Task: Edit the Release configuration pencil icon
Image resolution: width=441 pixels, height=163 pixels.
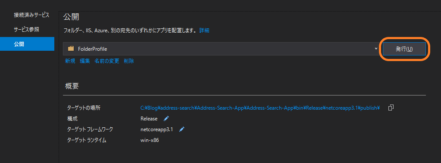Action: [x=166, y=118]
